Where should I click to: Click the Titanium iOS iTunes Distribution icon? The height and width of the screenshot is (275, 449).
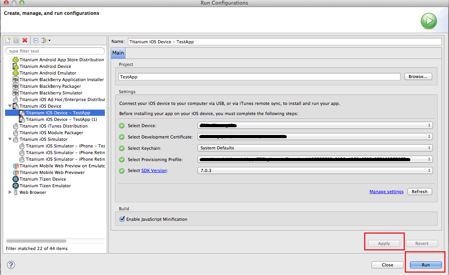(x=16, y=126)
